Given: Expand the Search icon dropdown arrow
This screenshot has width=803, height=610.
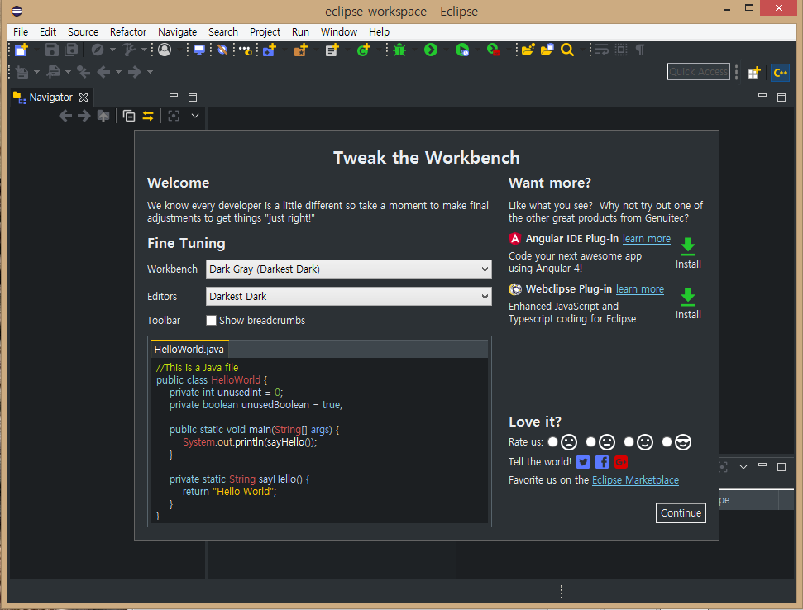Looking at the screenshot, I should coord(581,50).
